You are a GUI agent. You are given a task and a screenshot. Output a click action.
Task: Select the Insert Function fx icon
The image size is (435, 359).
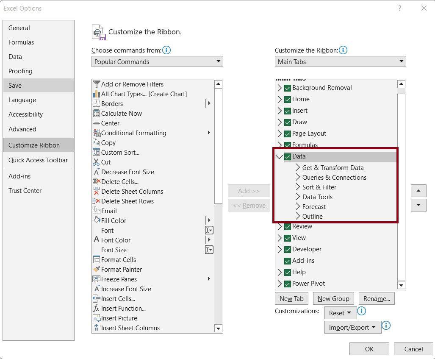point(96,308)
